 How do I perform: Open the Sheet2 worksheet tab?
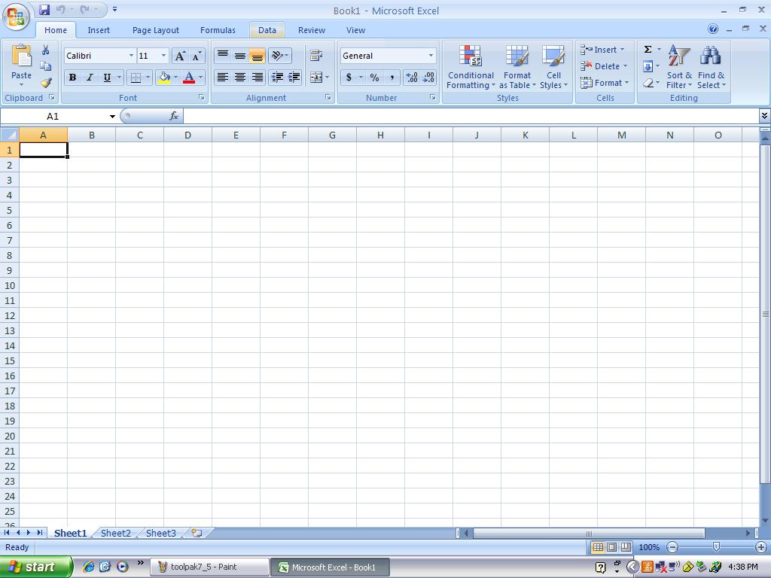pos(115,533)
